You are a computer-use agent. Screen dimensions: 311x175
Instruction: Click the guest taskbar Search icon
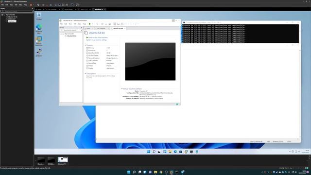click(154, 152)
